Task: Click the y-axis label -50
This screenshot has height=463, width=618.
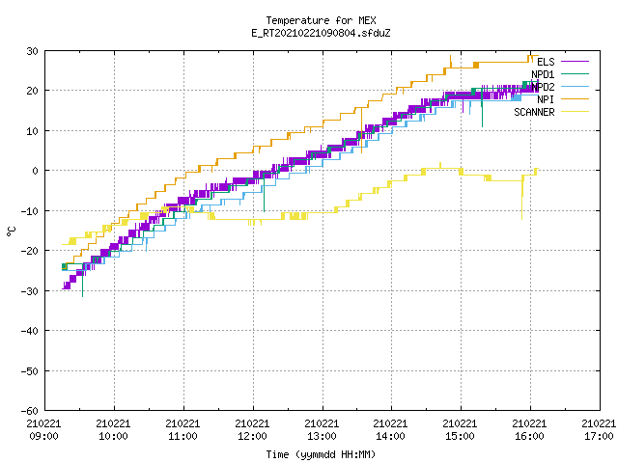Action: (30, 370)
